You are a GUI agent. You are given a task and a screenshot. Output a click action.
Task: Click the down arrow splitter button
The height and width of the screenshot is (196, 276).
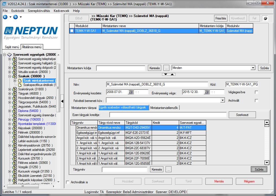pyautogui.click(x=166, y=74)
